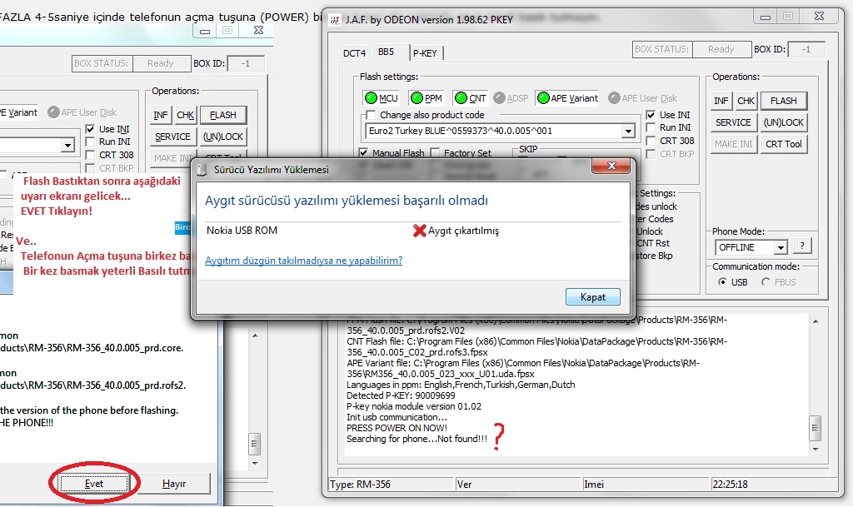Click CRT BKP checkbox in the main JAF window
Screen dimensions: 853x507
tap(651, 154)
